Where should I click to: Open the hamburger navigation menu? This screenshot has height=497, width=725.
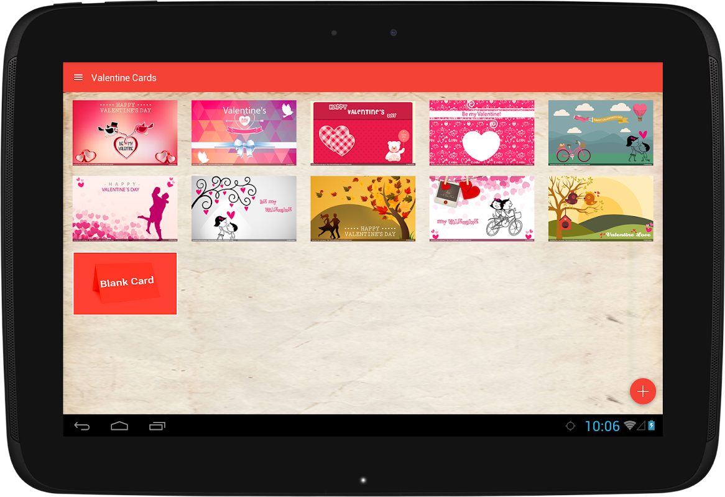tap(78, 78)
